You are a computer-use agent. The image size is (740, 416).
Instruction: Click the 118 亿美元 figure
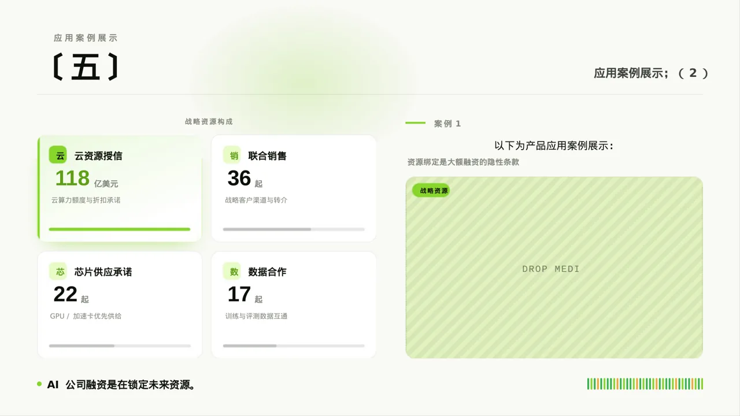tap(87, 179)
